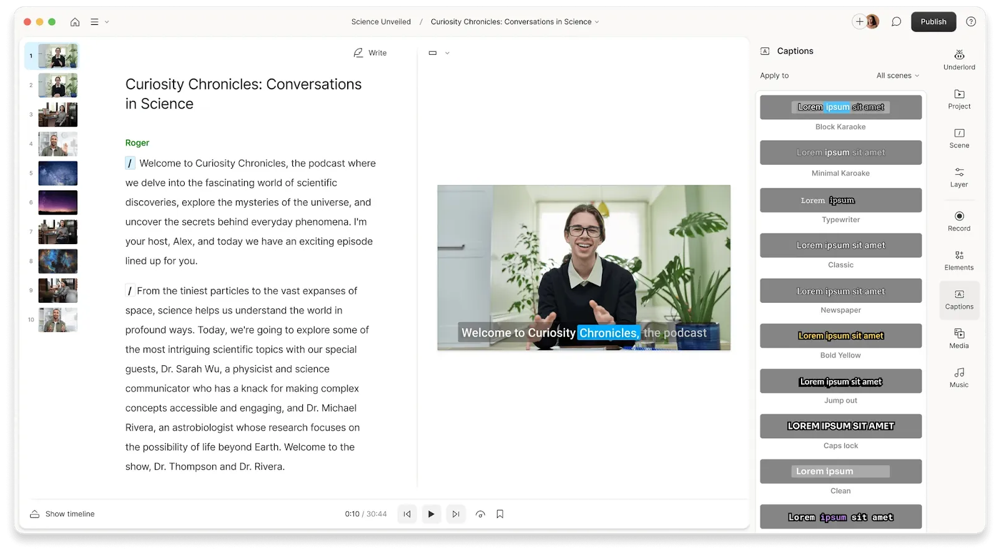The width and height of the screenshot is (999, 553).
Task: Show the timeline
Action: coord(62,514)
